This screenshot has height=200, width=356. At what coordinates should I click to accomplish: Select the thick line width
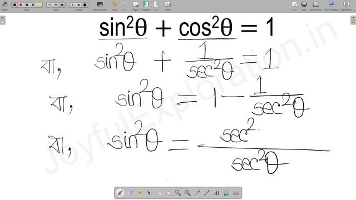click(x=62, y=5)
